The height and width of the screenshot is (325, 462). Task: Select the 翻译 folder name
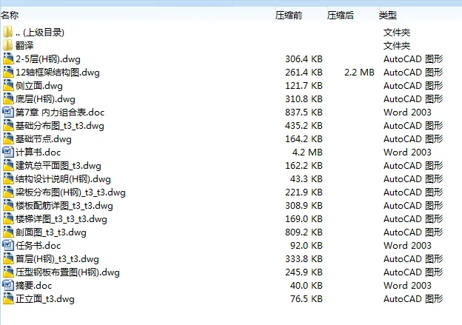(24, 45)
